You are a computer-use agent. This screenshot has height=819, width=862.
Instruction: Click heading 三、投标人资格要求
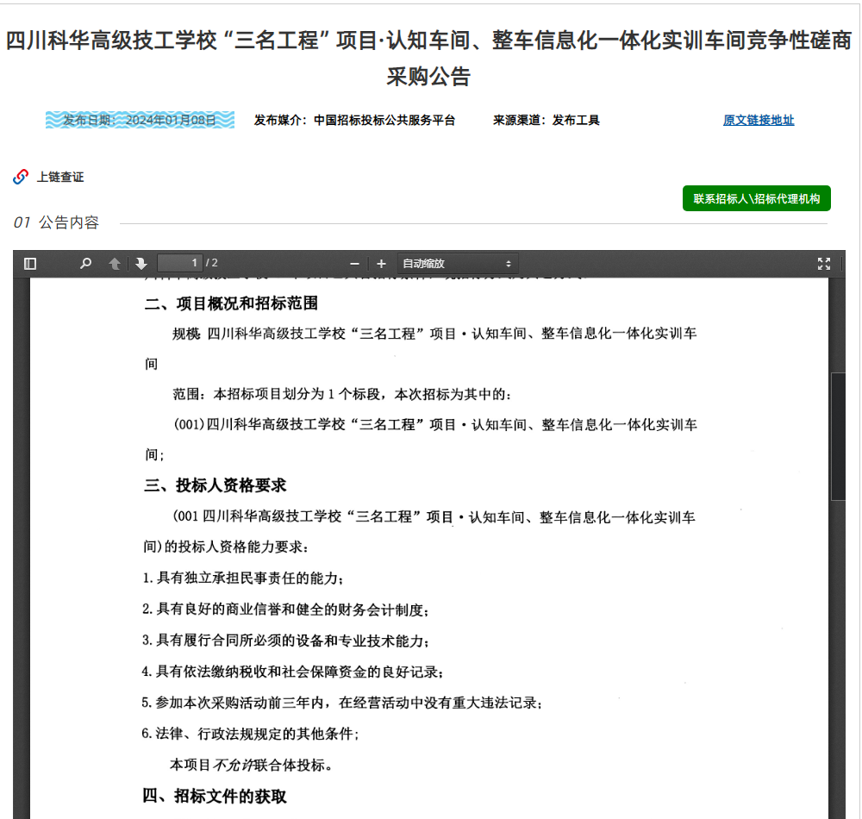pos(215,485)
